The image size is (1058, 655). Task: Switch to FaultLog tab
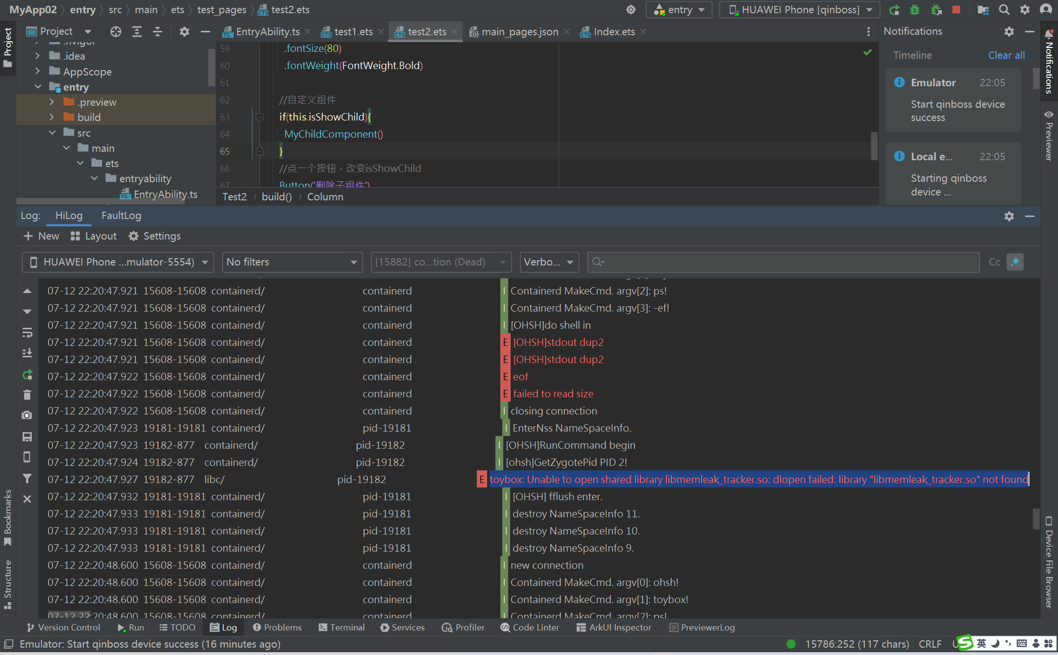(x=121, y=216)
